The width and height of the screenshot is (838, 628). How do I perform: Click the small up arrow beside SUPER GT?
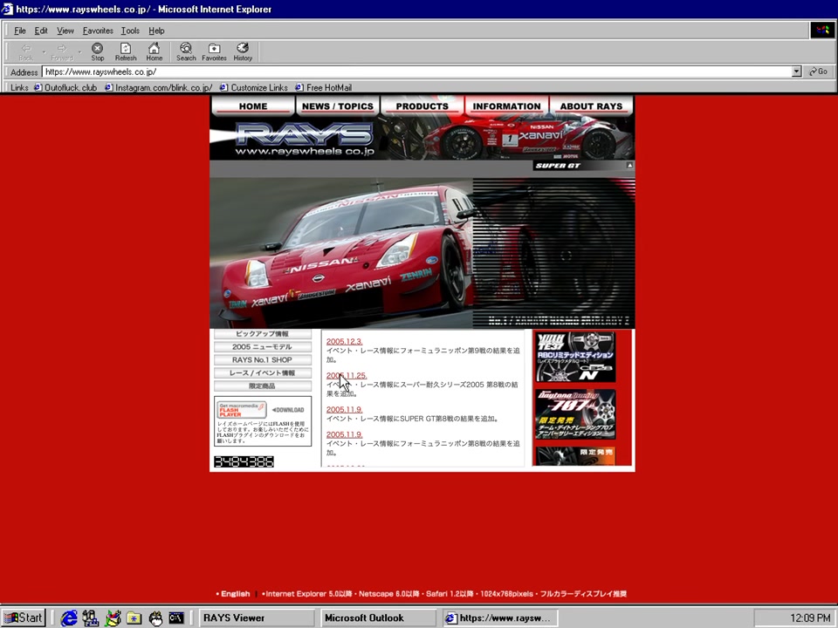click(629, 166)
